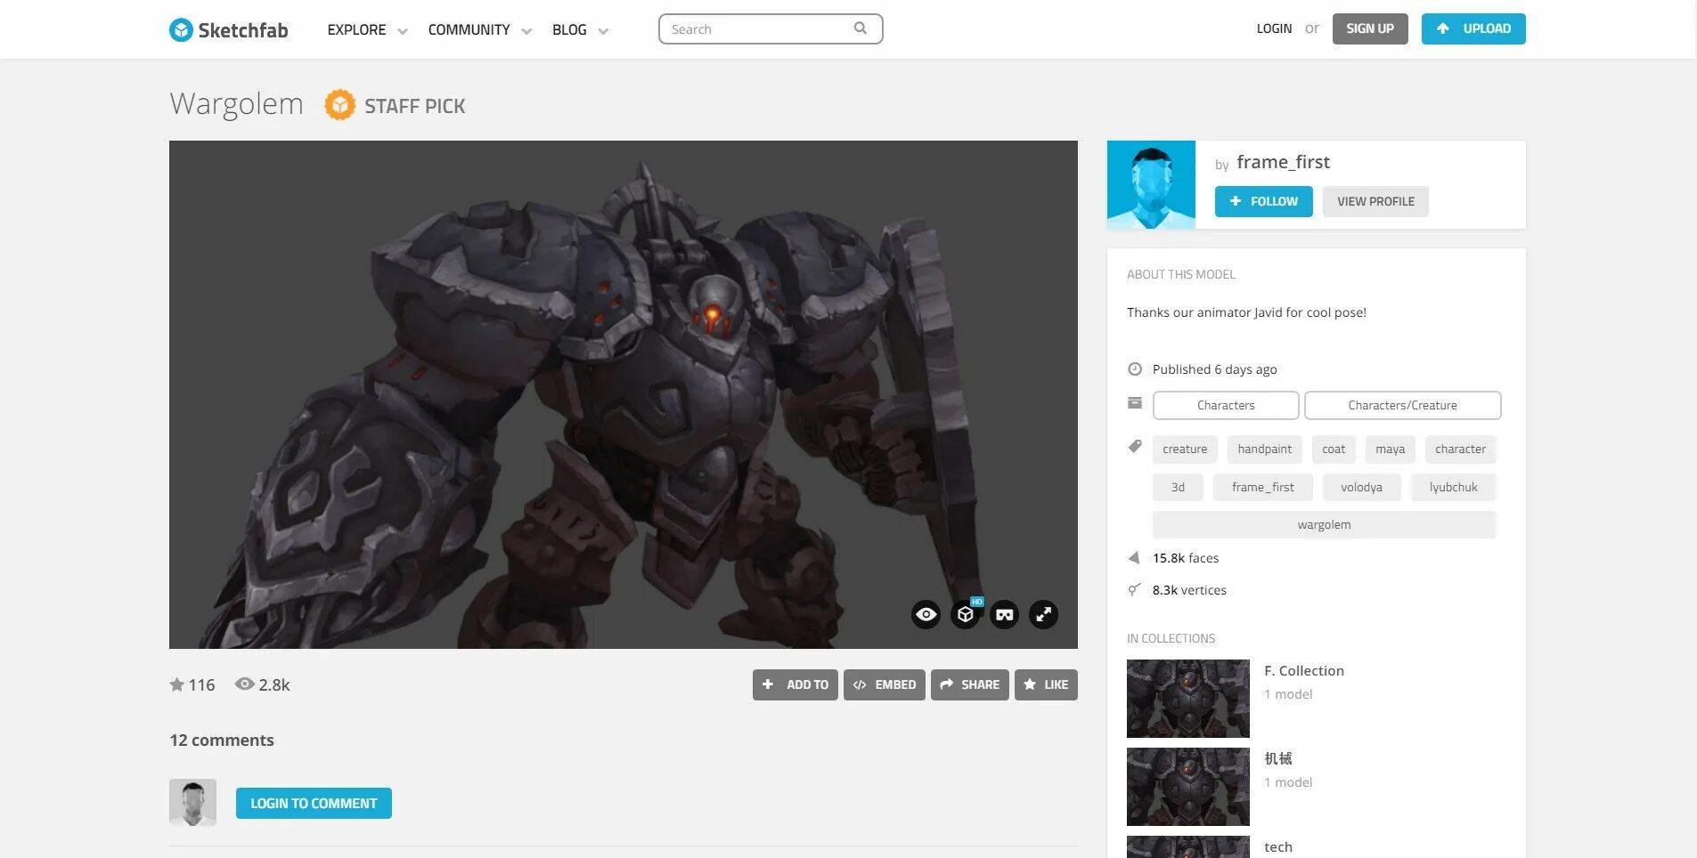The image size is (1697, 858).
Task: Click the Staff Pick badge icon
Action: point(339,105)
